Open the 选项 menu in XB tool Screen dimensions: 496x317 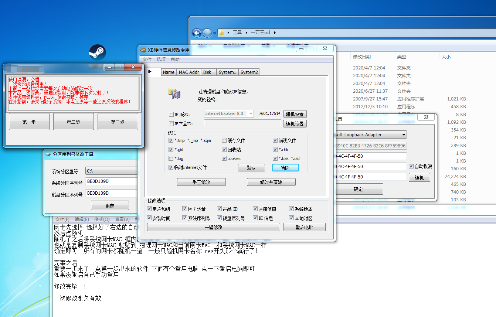161,59
